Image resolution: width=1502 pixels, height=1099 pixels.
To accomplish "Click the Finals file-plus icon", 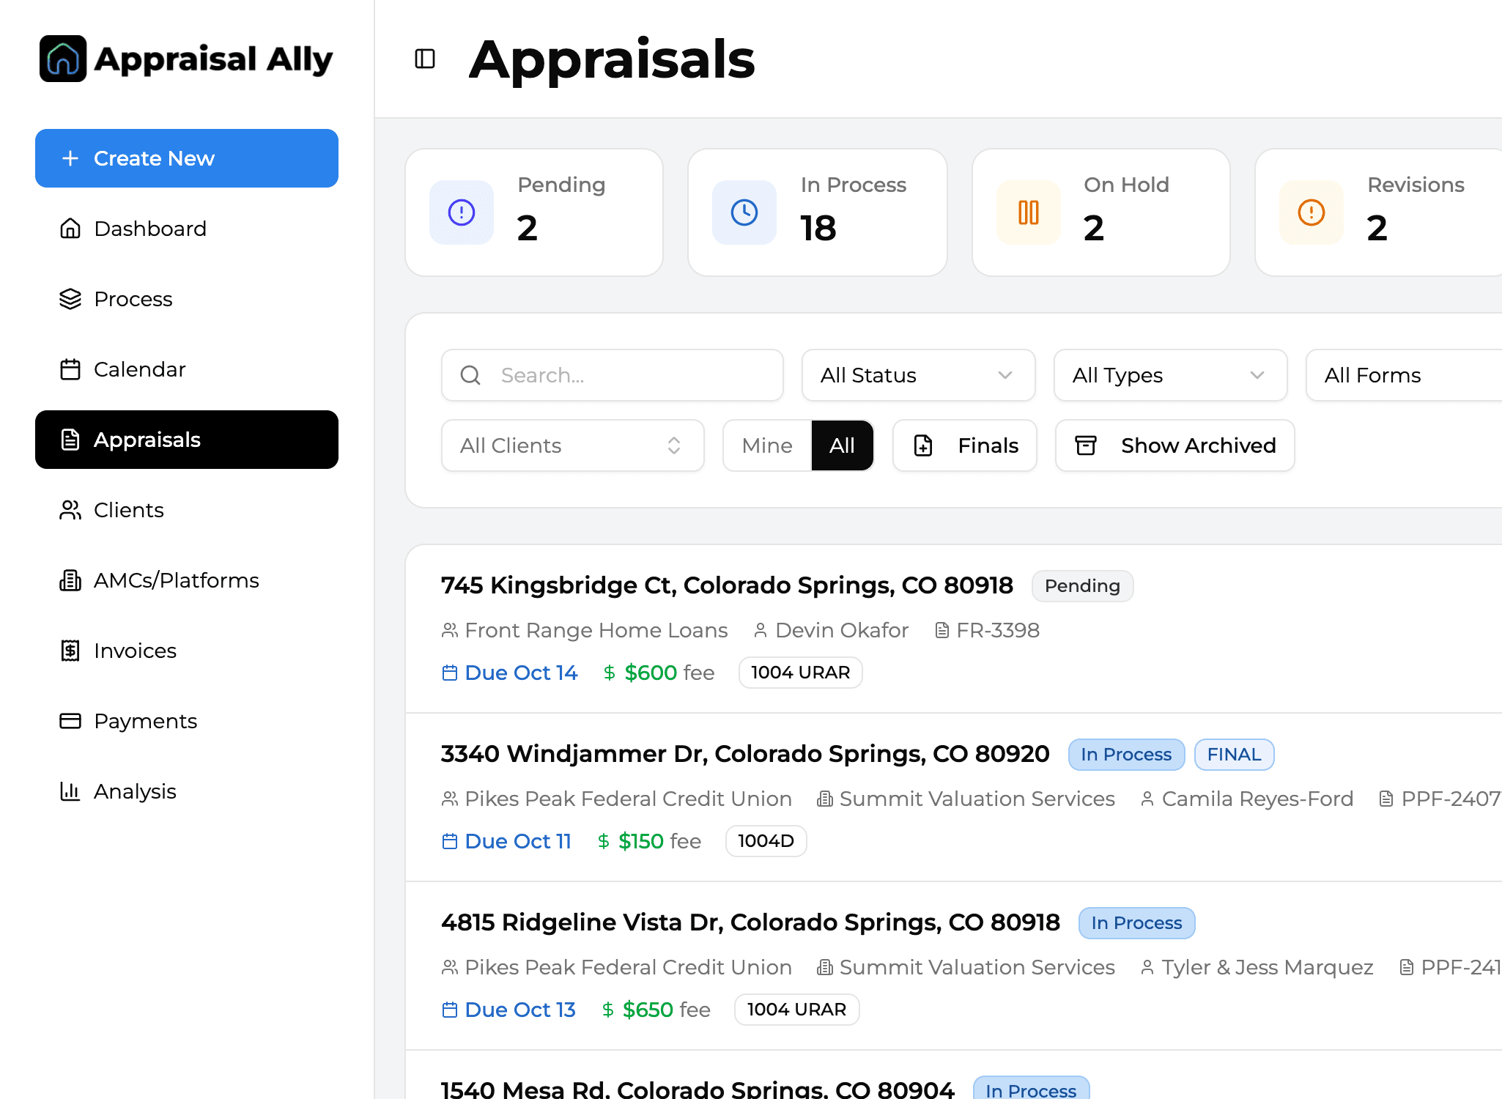I will tap(923, 445).
